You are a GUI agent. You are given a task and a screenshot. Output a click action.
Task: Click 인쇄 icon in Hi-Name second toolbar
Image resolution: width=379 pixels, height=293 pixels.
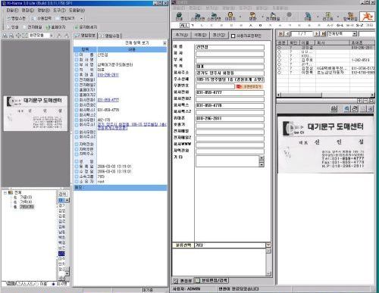click(x=13, y=27)
